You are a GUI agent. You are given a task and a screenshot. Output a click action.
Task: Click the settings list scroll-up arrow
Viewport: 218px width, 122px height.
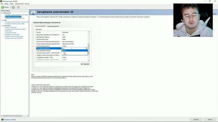[x=89, y=32]
